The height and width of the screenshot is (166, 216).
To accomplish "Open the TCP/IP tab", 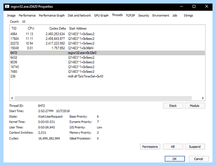I will (x=130, y=16).
